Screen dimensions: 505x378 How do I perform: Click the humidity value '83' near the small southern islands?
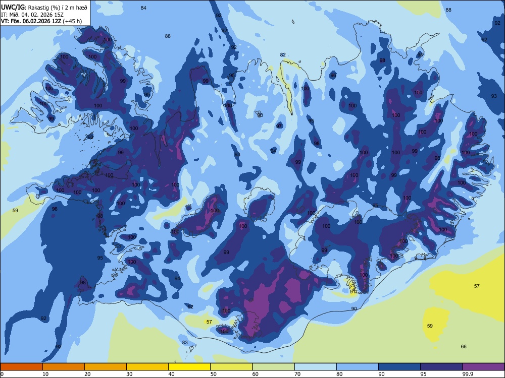185,342
